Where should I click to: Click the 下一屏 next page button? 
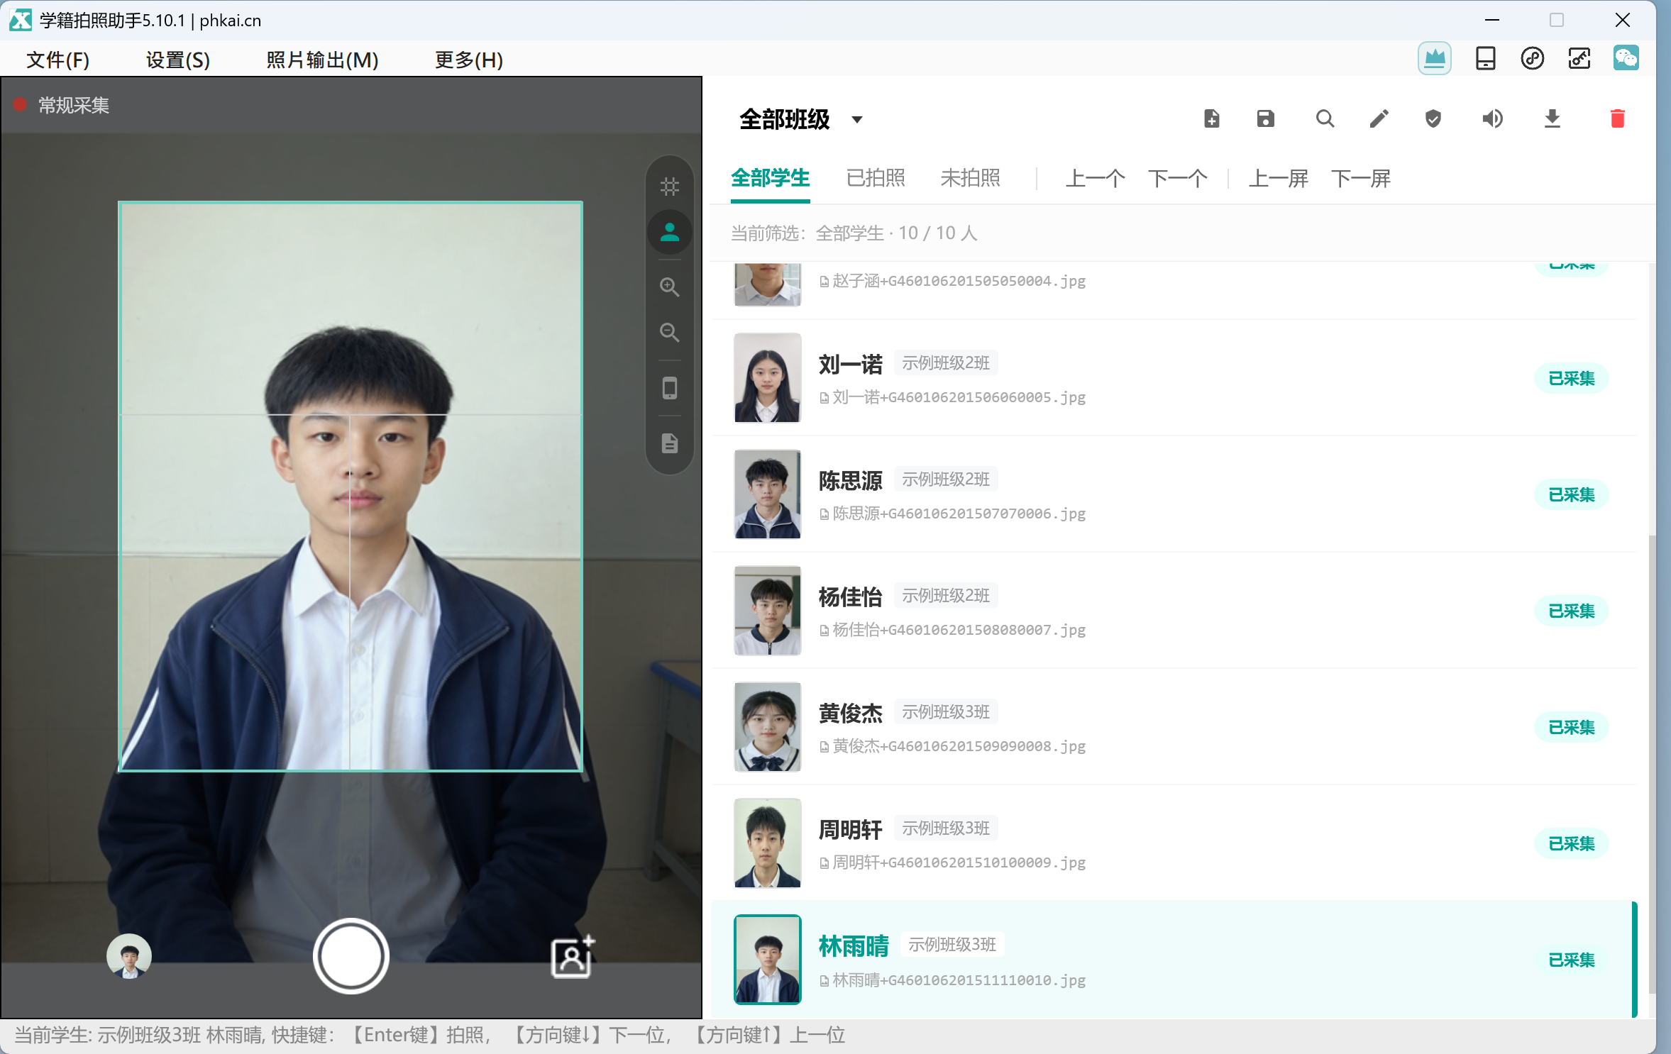[x=1360, y=178]
